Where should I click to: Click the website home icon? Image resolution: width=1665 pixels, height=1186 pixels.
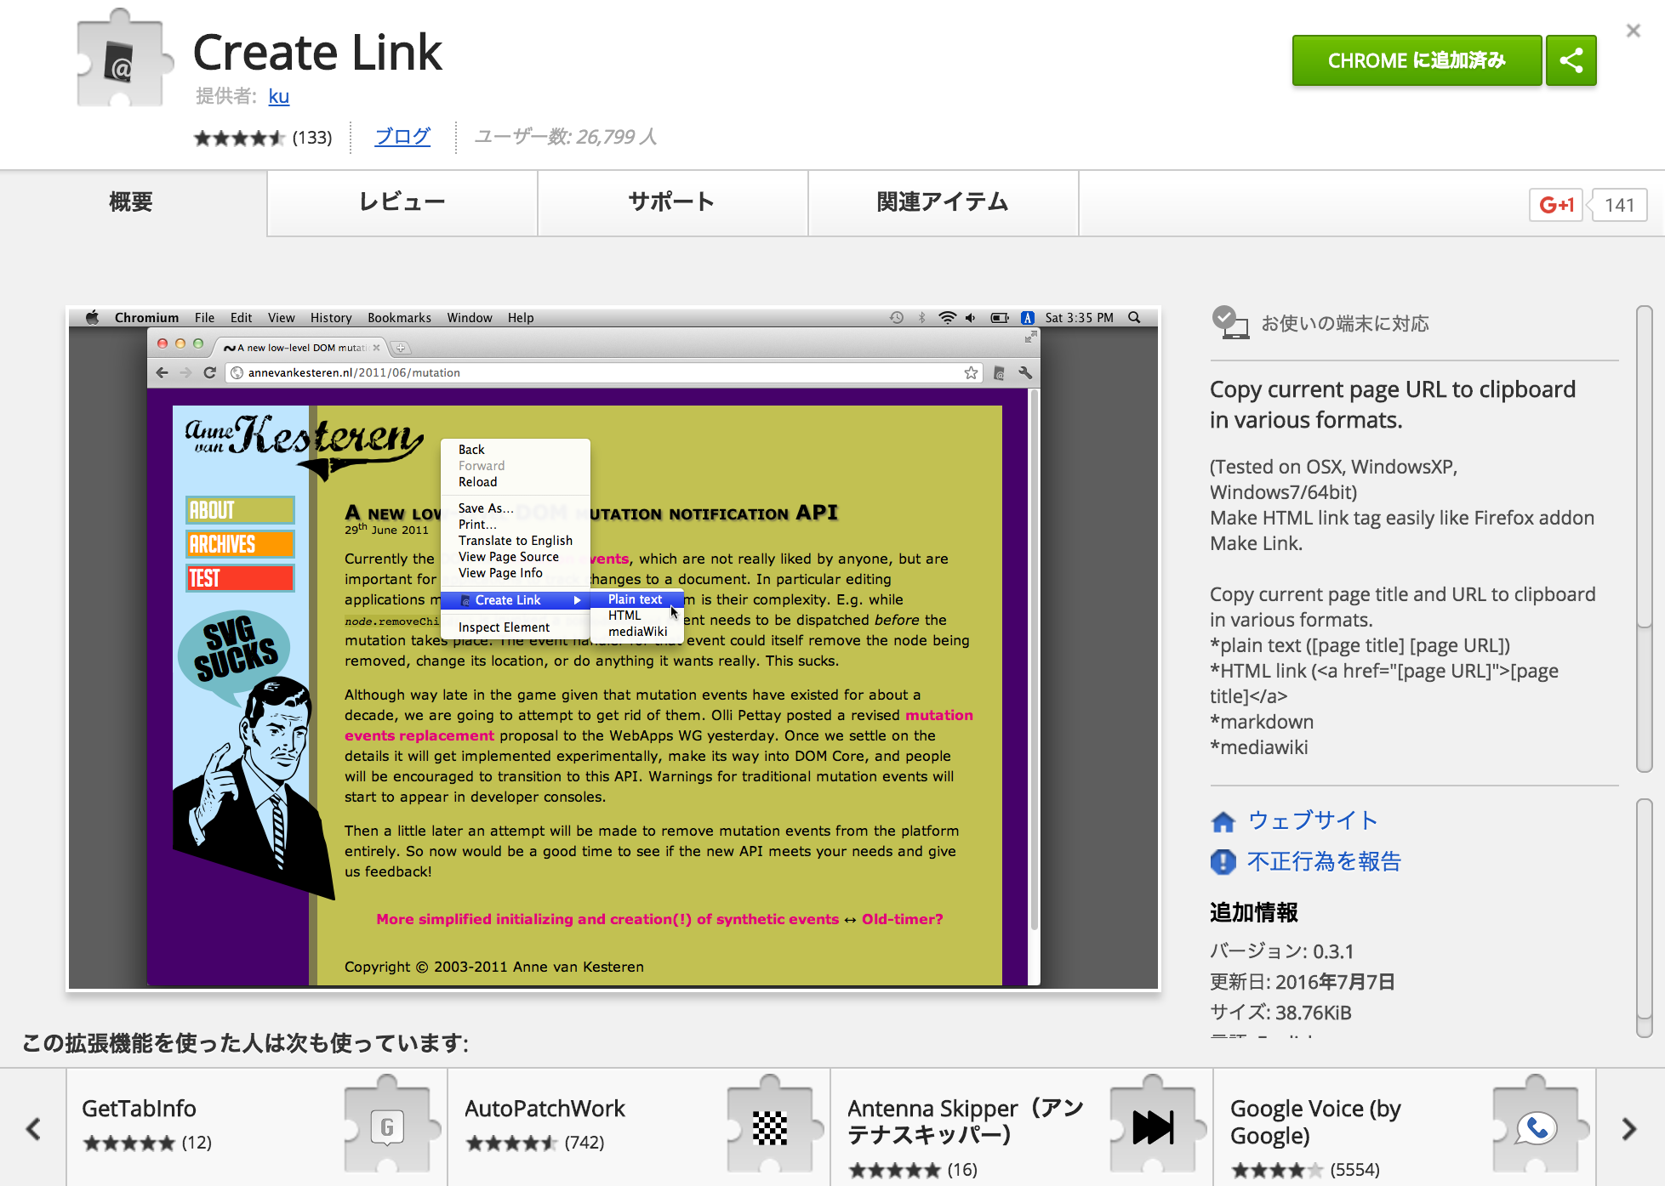point(1223,821)
